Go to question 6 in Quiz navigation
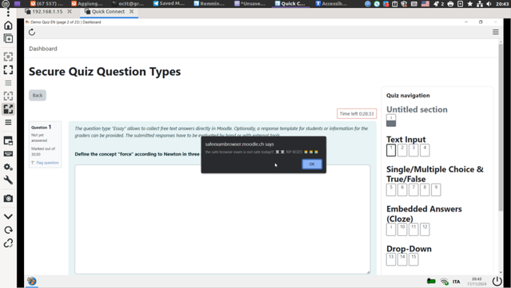Viewport: 511px width, 288px height. [402, 190]
